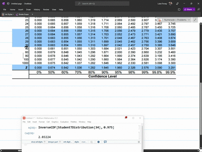Image resolution: width=202 pixels, height=152 pixels.
Task: Click the 'digits' suggestion button
Action: 77,142
